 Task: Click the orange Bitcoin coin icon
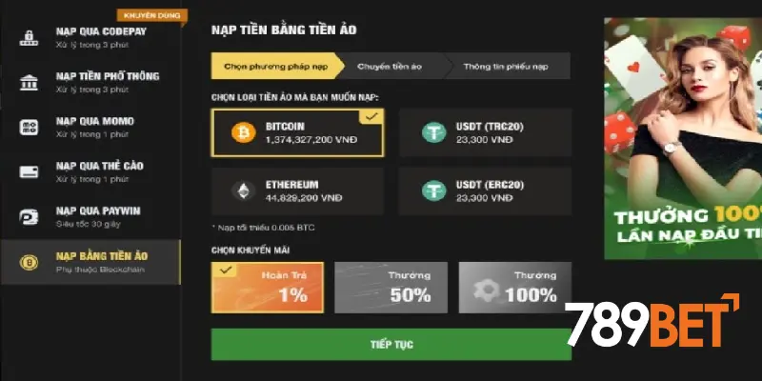point(244,133)
